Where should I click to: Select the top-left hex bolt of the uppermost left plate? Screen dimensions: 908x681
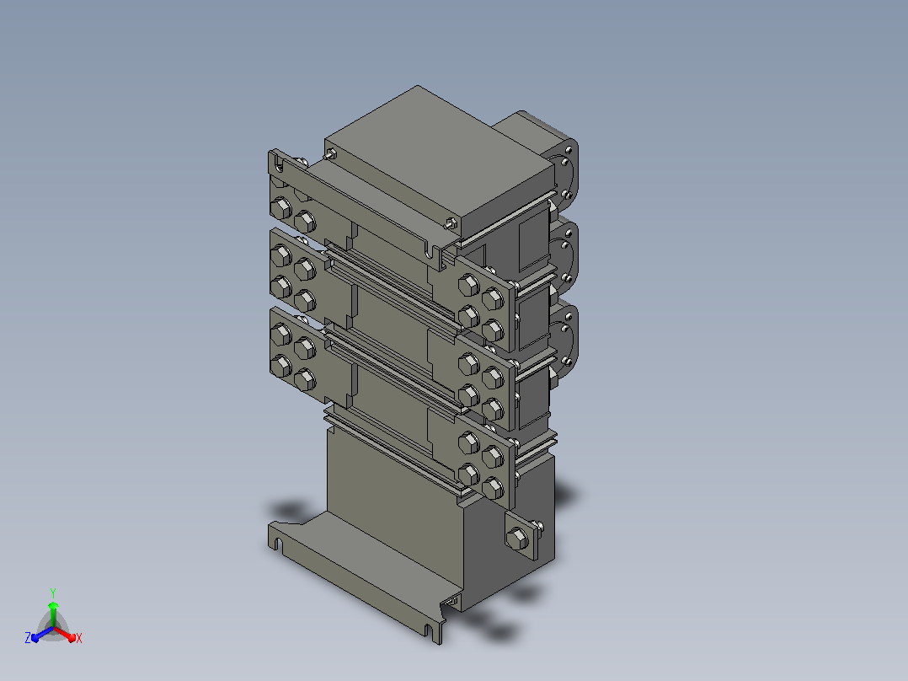pyautogui.click(x=280, y=208)
